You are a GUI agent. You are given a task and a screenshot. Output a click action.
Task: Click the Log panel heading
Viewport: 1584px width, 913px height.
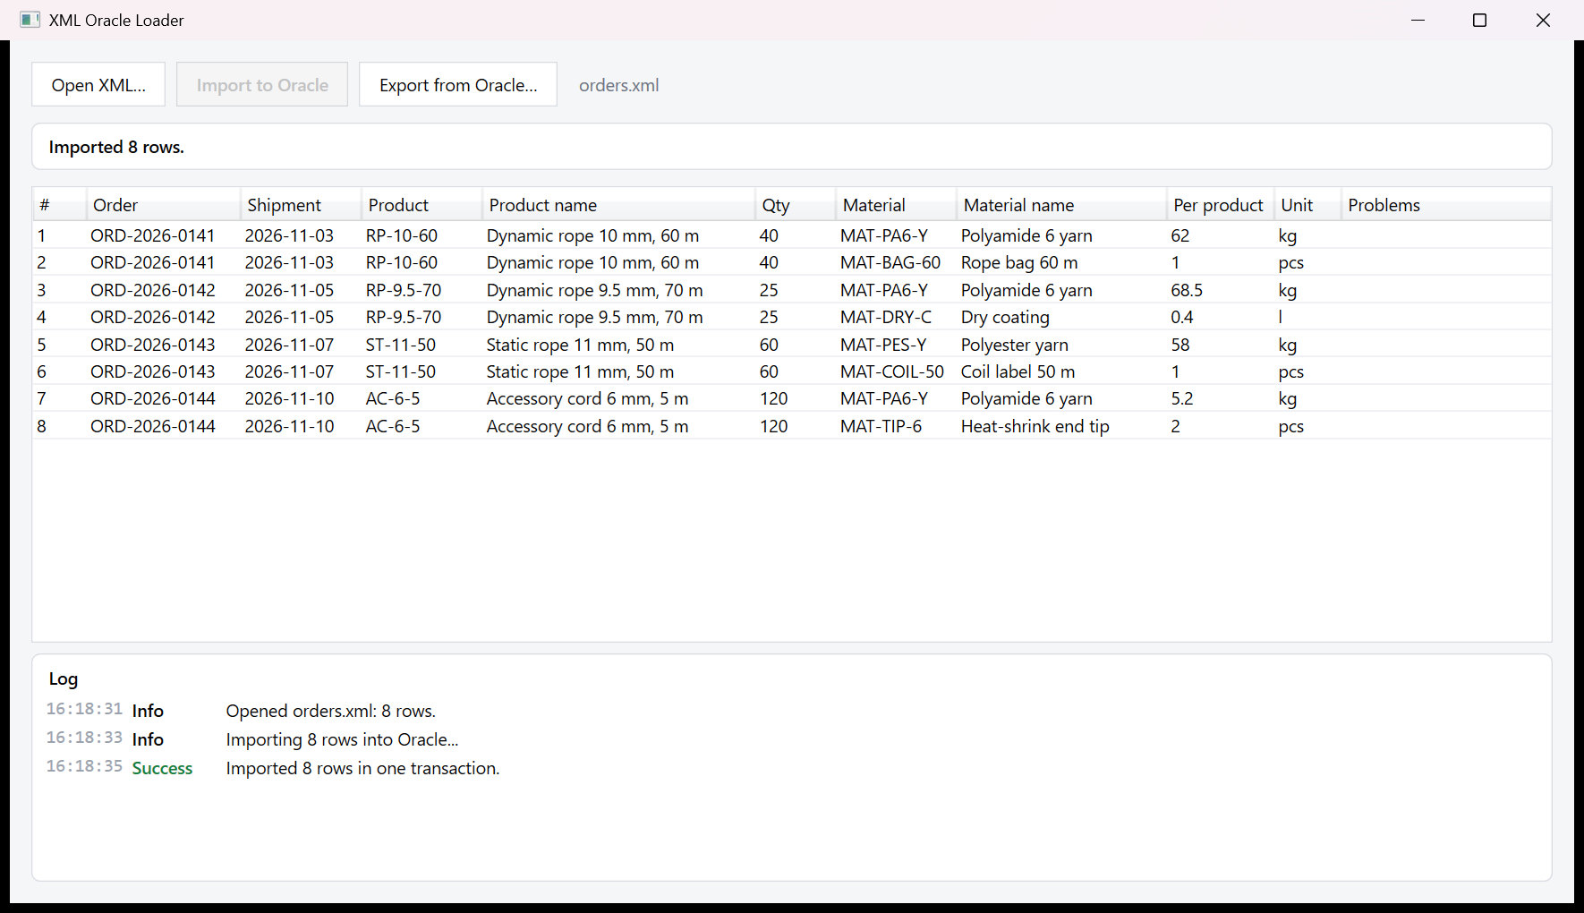coord(64,678)
